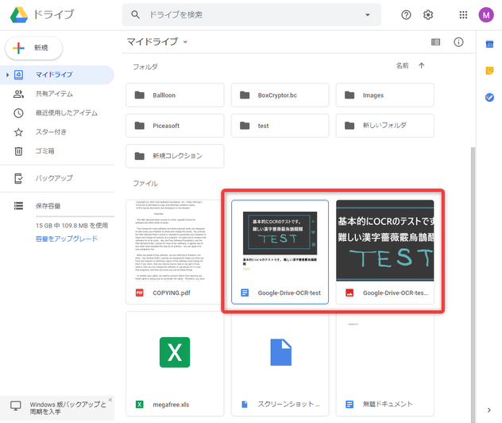Image resolution: width=502 pixels, height=423 pixels.
Task: Open スター付き in the sidebar
Action: coord(51,132)
